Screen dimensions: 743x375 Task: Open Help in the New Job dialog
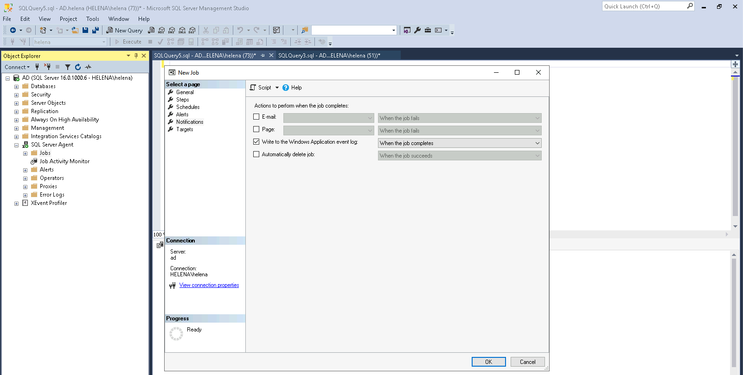292,88
